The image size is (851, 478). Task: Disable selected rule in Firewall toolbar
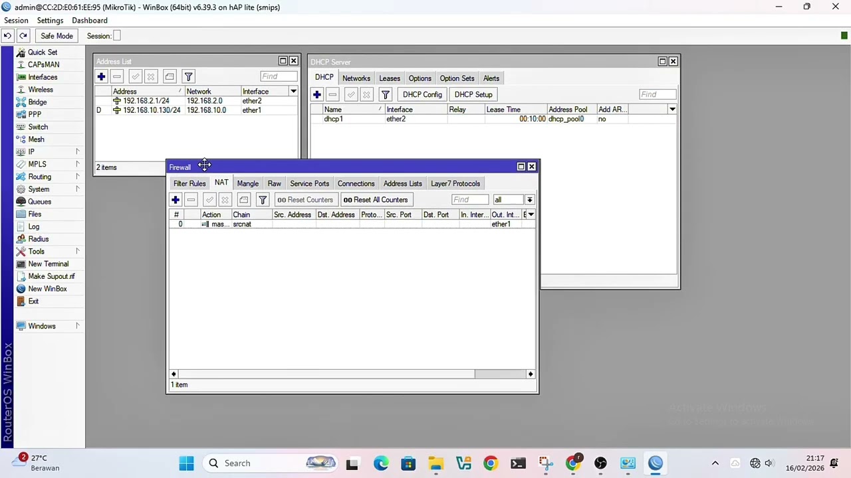[x=225, y=200]
